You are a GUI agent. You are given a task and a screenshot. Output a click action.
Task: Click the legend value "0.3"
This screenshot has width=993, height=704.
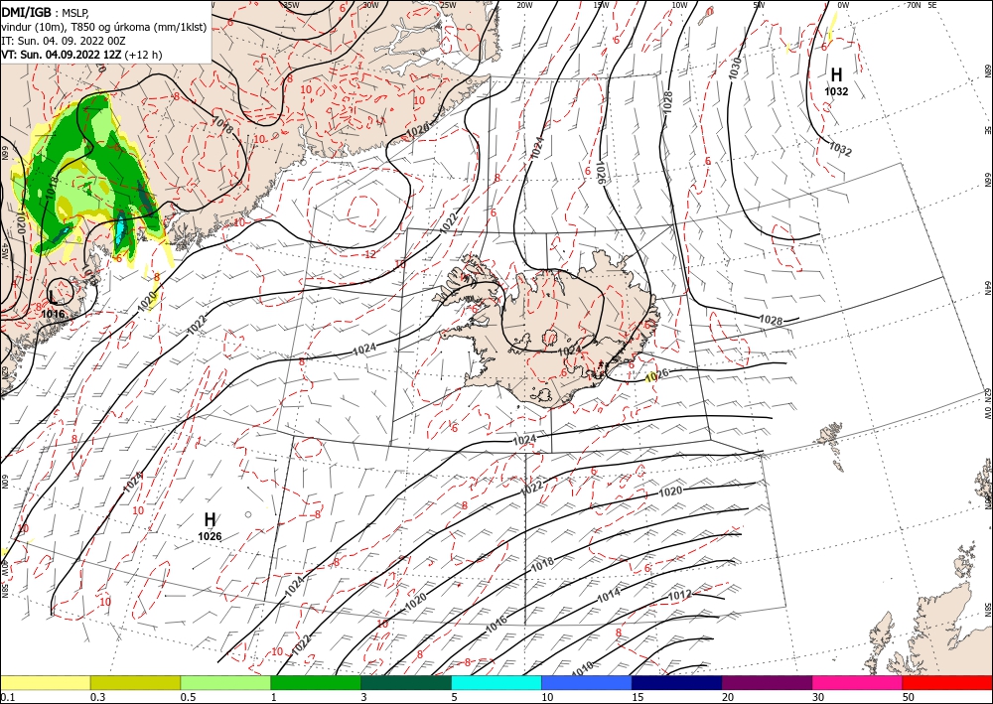97,697
